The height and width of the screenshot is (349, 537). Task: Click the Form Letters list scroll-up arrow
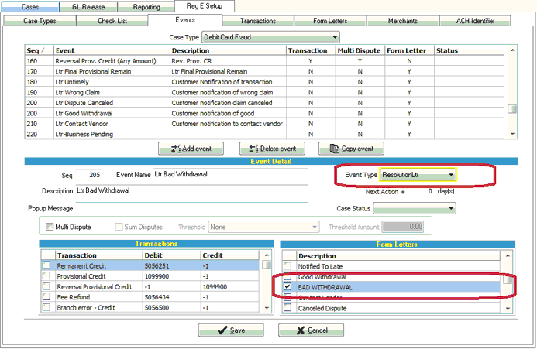click(508, 255)
